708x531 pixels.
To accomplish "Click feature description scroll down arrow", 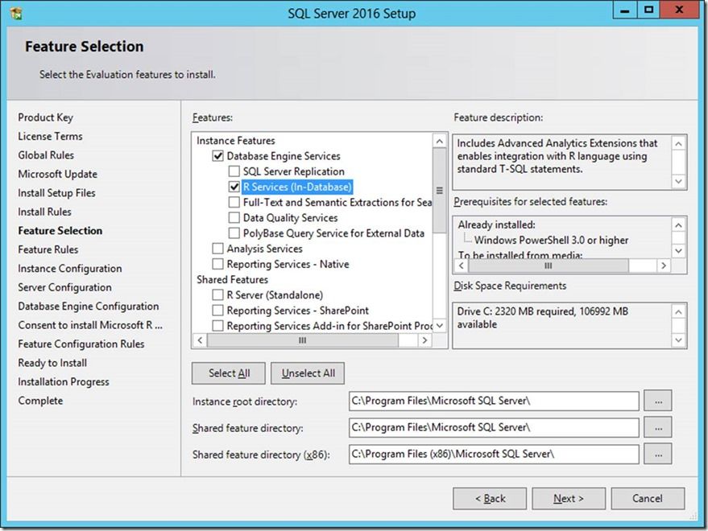I will pos(678,181).
